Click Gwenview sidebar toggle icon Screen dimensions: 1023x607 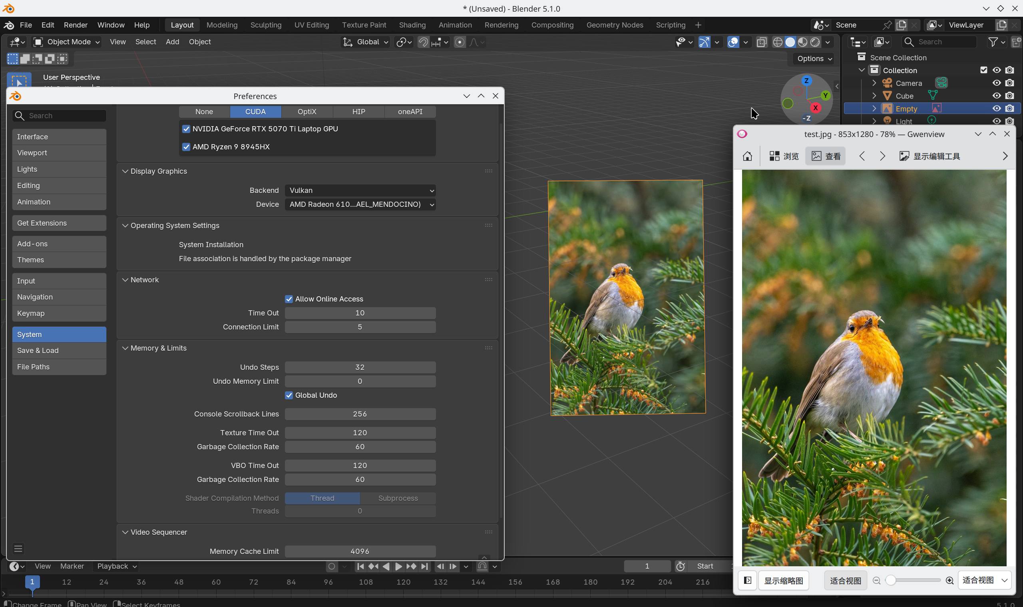click(x=747, y=580)
